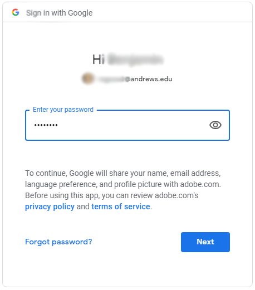Click the "Enter your password" floating label

coord(63,110)
